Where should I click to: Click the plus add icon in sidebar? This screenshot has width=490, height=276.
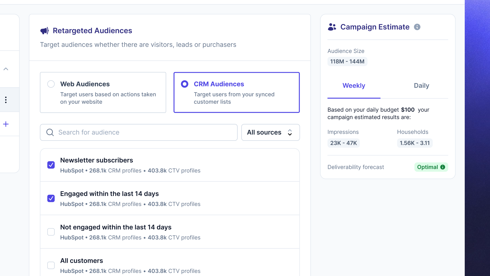tap(6, 124)
